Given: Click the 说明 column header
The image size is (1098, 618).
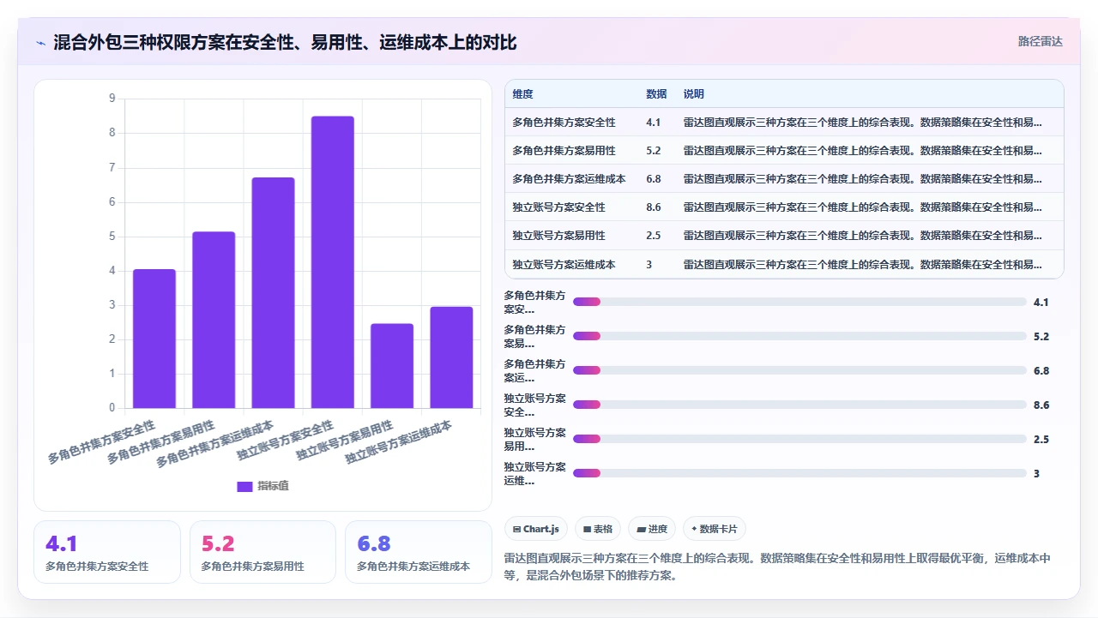Looking at the screenshot, I should [x=694, y=94].
